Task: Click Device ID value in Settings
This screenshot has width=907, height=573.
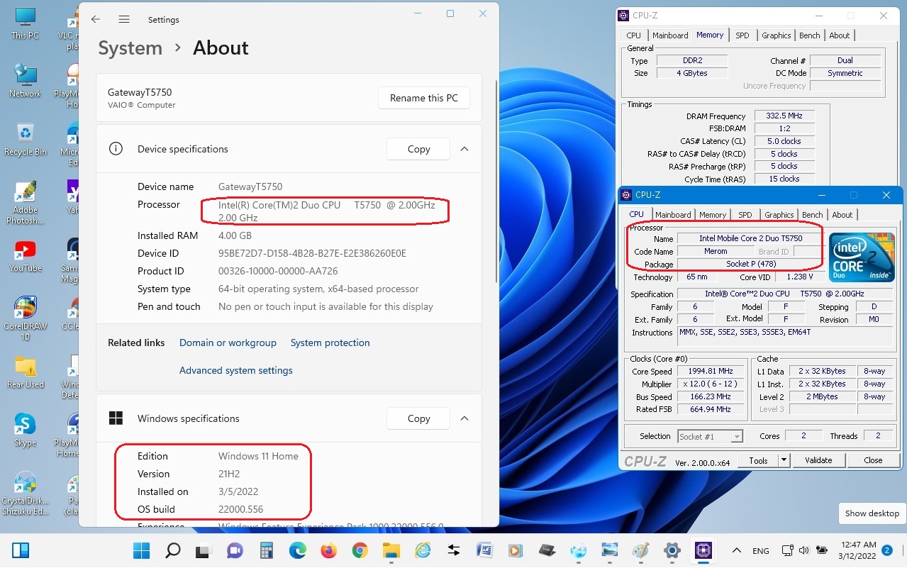Action: pyautogui.click(x=312, y=253)
